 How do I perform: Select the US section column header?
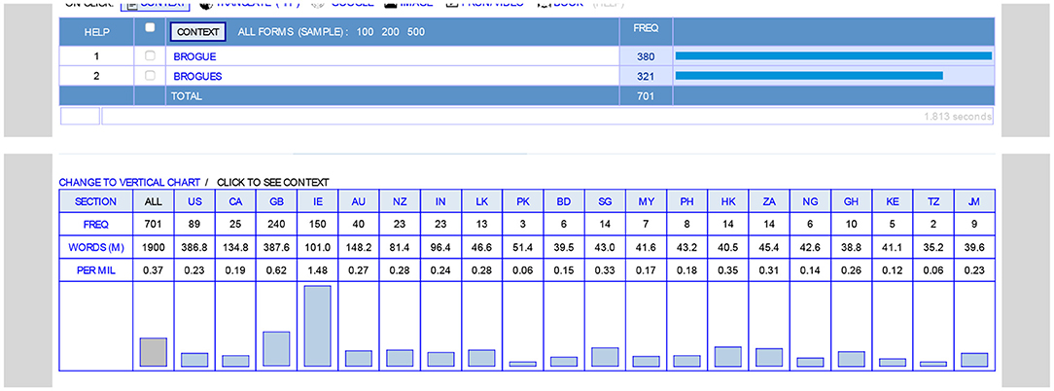coord(194,201)
